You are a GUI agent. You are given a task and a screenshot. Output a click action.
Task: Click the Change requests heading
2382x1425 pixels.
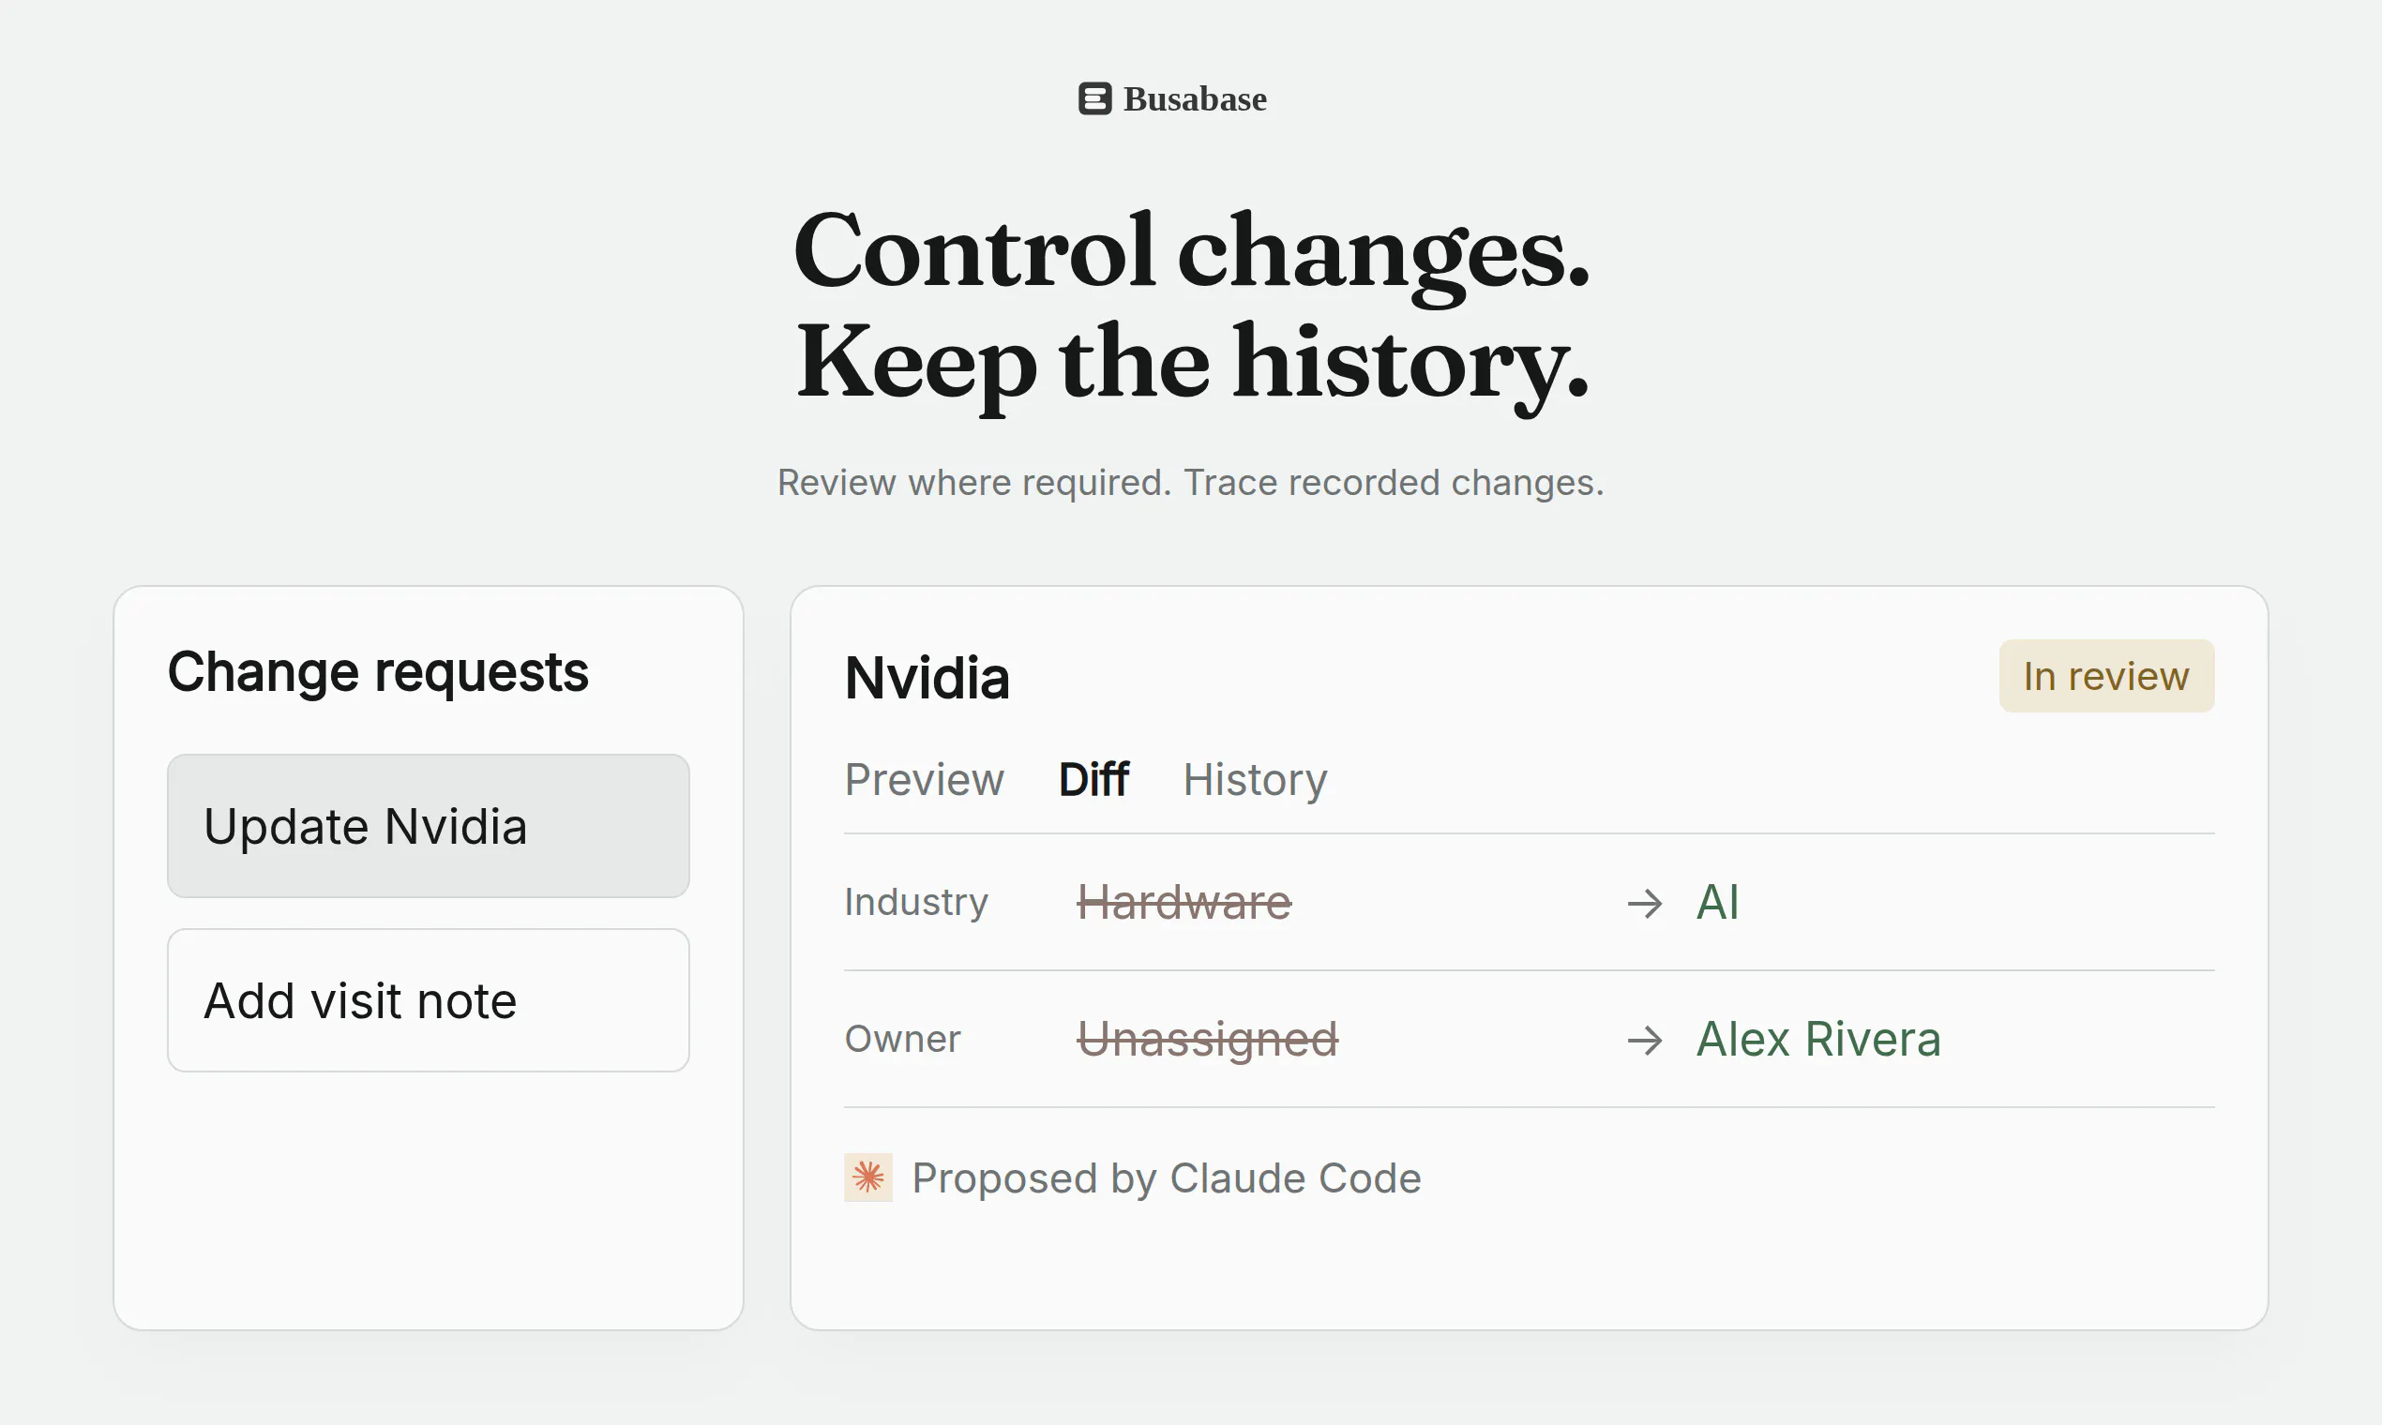tap(378, 672)
